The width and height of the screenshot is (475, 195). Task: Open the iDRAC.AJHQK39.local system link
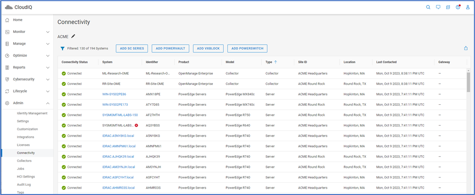pyautogui.click(x=118, y=157)
